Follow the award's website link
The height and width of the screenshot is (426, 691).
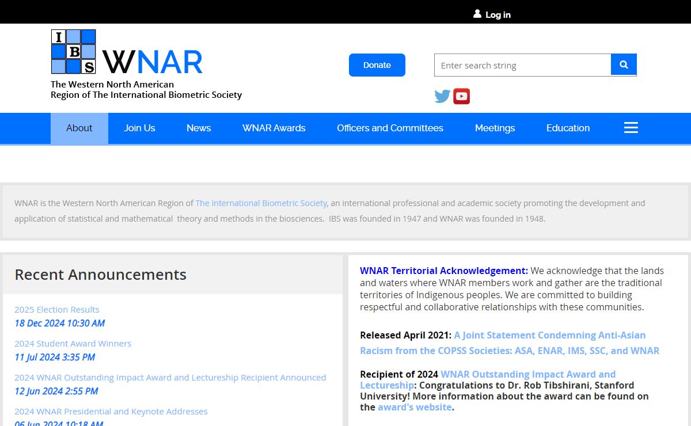(x=415, y=408)
